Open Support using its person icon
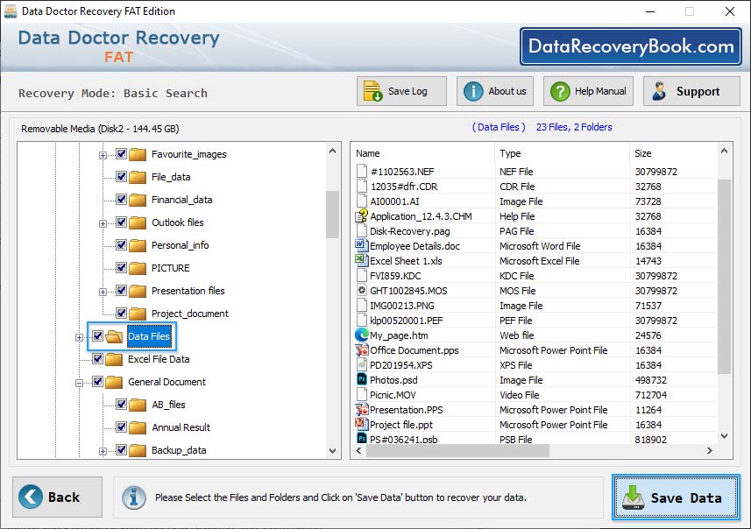Viewport: 751px width, 529px height. point(659,90)
